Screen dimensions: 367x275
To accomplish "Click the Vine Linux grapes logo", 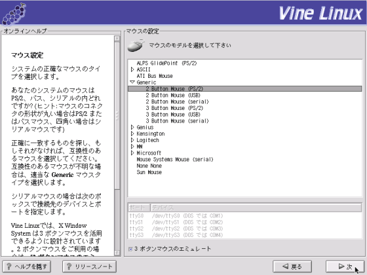I will tap(14, 14).
